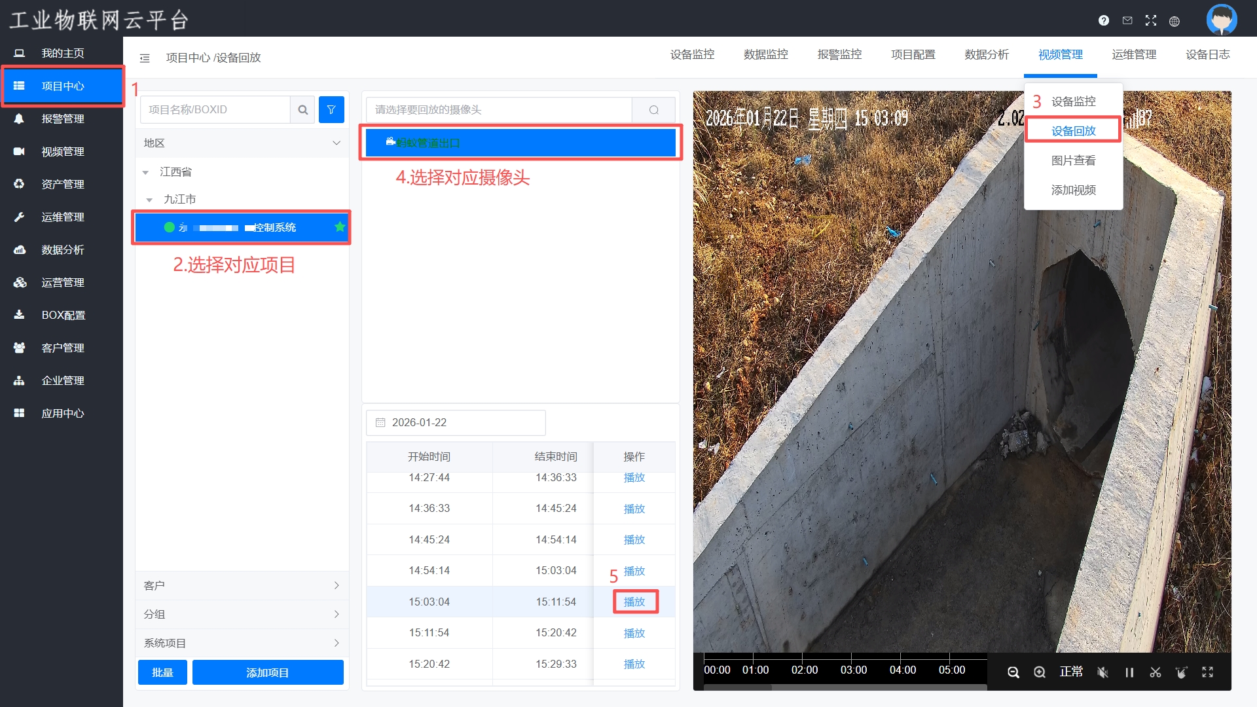The width and height of the screenshot is (1257, 707).
Task: Pause the video playback
Action: pyautogui.click(x=1129, y=672)
